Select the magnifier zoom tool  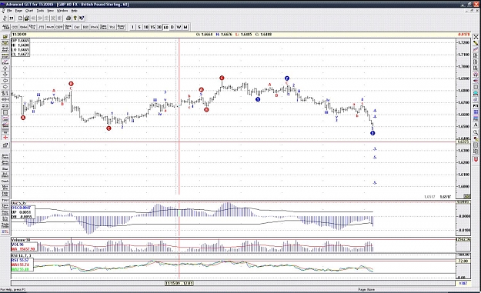pyautogui.click(x=476, y=132)
